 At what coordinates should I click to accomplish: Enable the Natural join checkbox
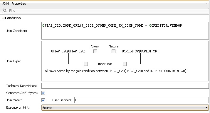tap(113, 51)
